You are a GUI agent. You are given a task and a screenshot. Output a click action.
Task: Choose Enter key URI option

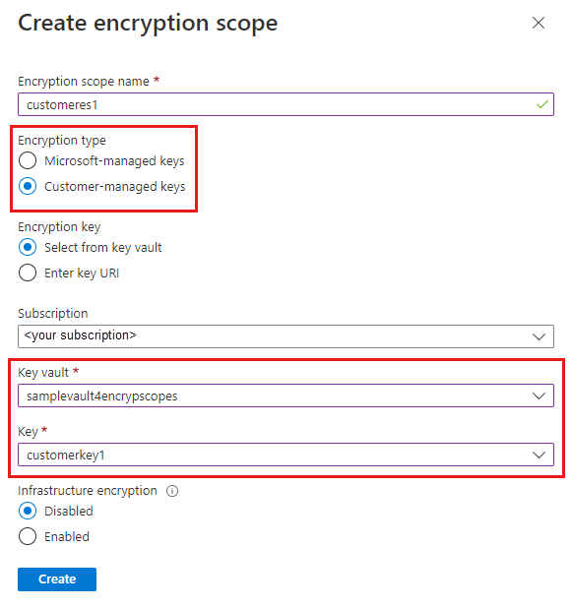tap(28, 273)
